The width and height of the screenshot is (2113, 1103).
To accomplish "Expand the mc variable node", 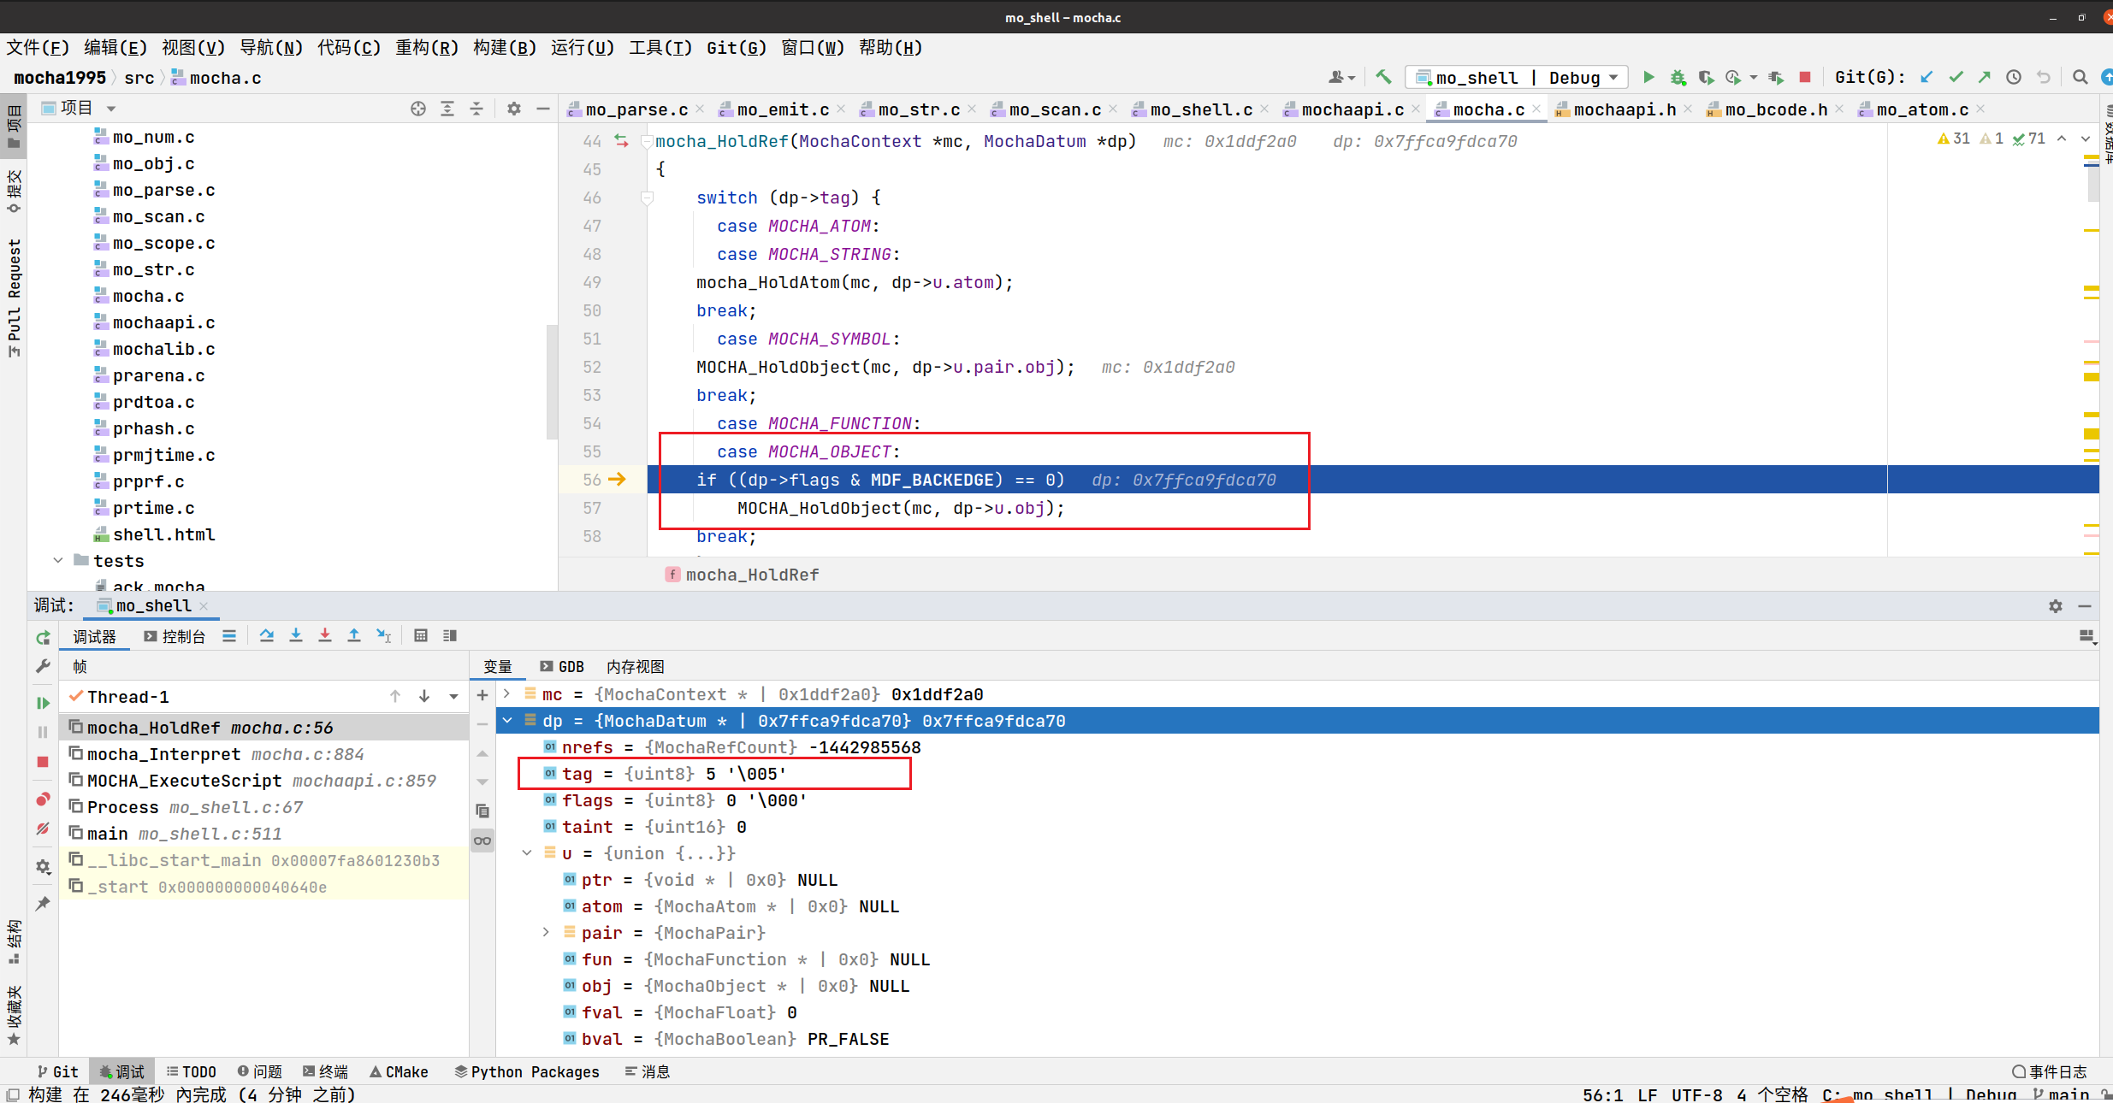I will click(507, 693).
